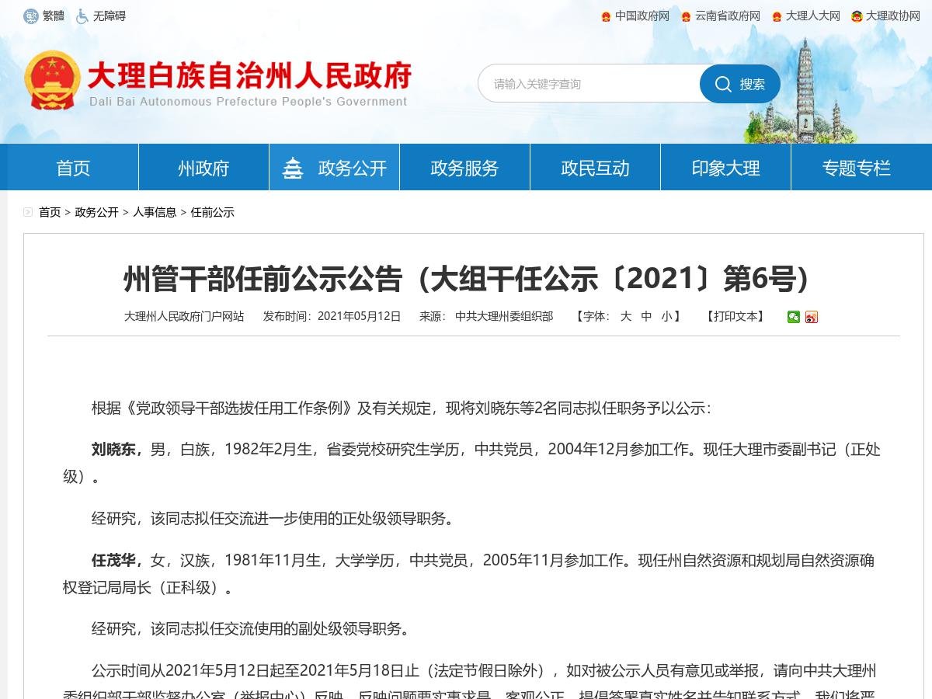Click the name 任茂华 in bold
932x699 pixels.
point(114,560)
